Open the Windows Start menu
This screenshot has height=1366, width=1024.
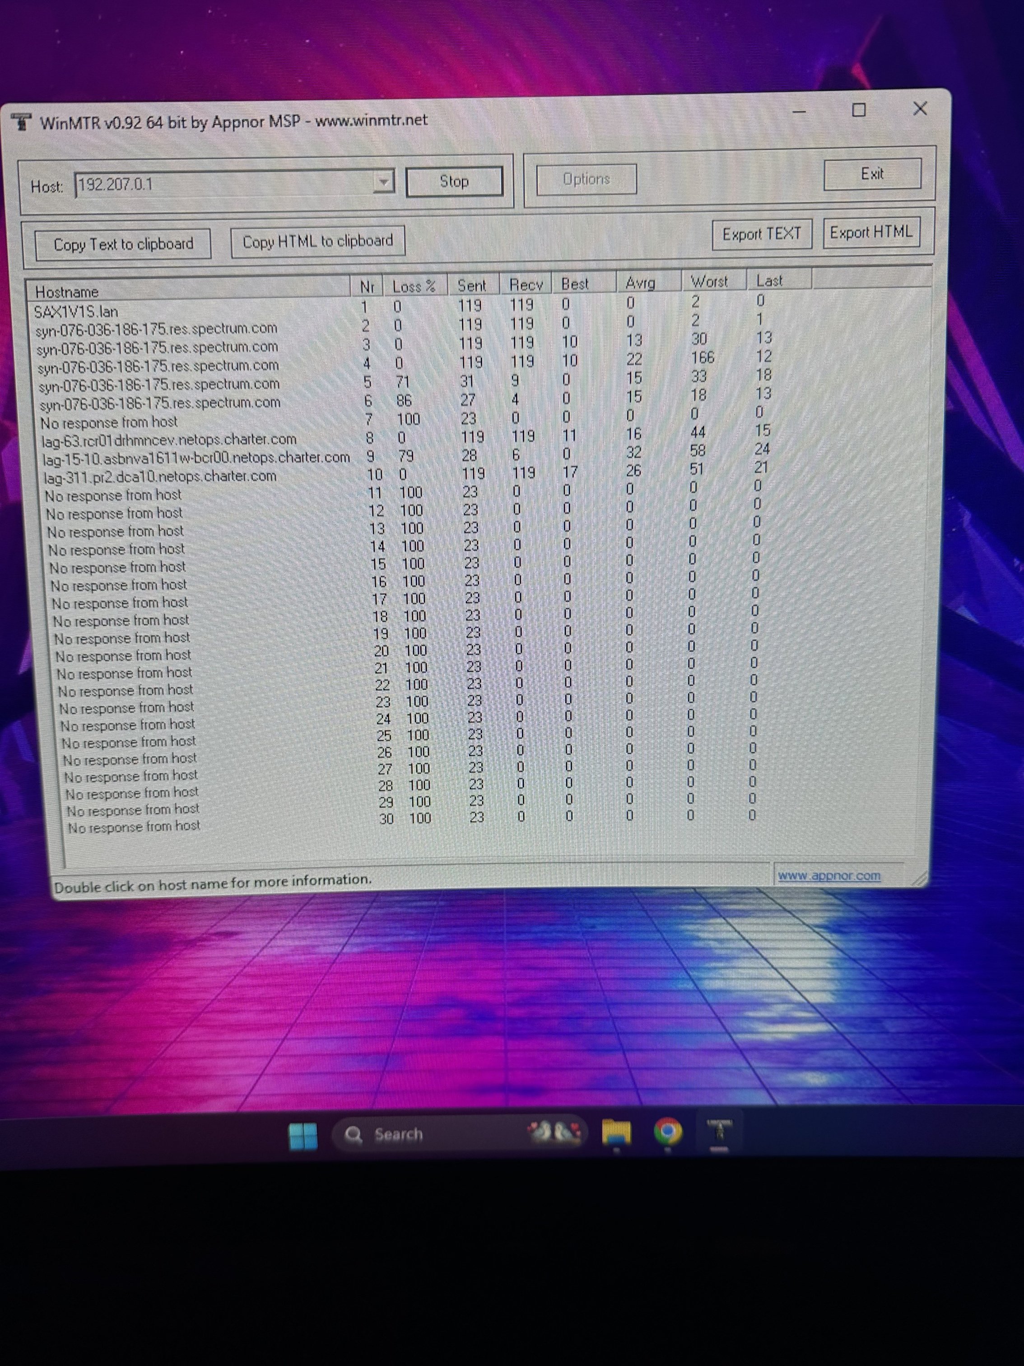coord(303,1136)
